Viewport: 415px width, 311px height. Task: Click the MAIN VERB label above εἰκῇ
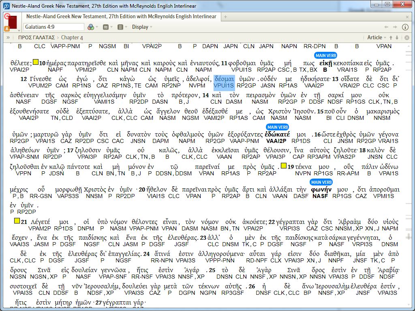coord(326,55)
